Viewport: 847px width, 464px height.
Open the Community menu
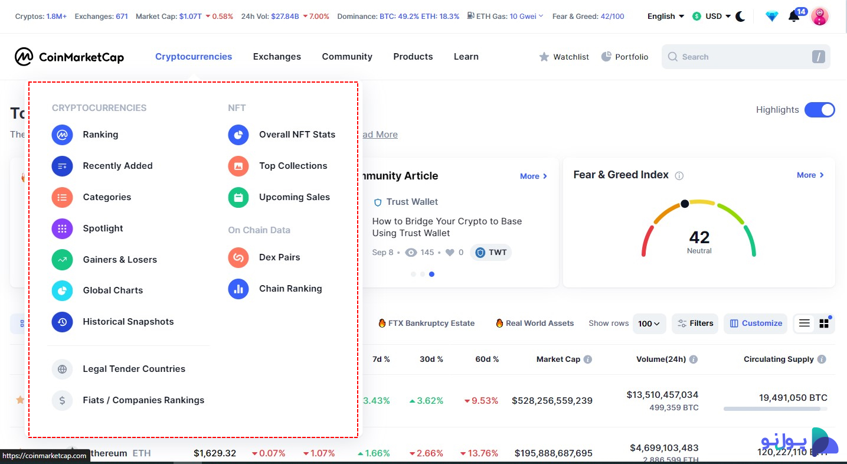pyautogui.click(x=347, y=57)
